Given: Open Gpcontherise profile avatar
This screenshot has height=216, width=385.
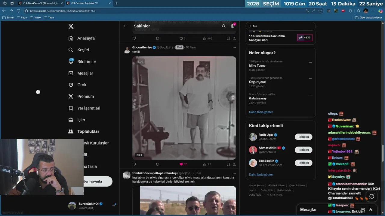Looking at the screenshot, I should 127,50.
